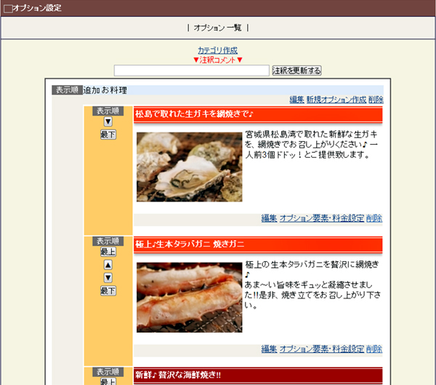
Task: Open オプション 一覧 menu item
Action: tap(217, 28)
